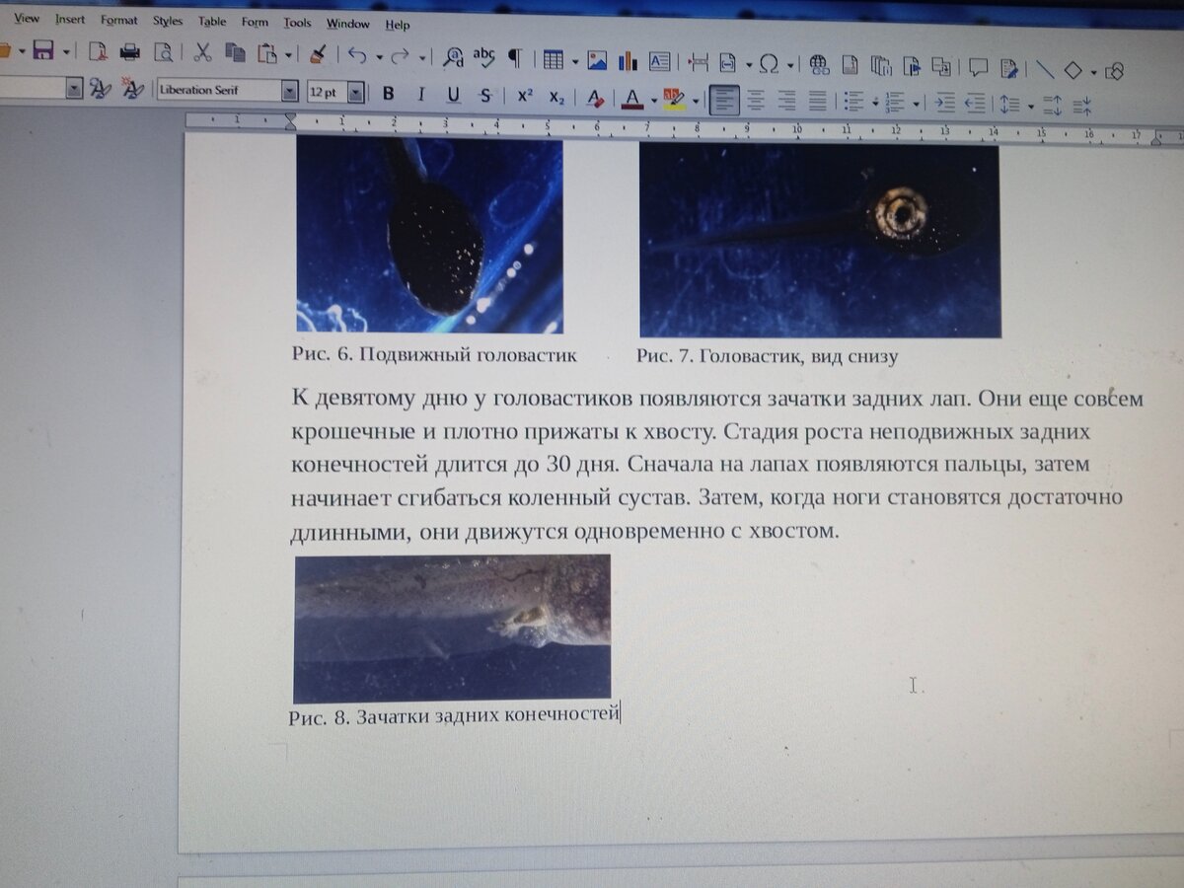Copy selection to the clipboard
The image size is (1184, 888).
pos(235,53)
